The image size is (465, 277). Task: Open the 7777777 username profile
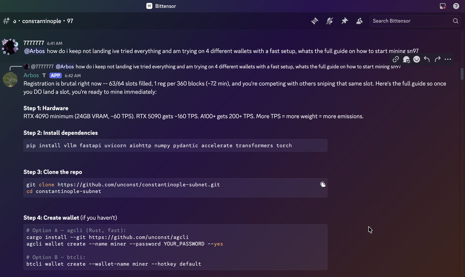click(x=34, y=43)
